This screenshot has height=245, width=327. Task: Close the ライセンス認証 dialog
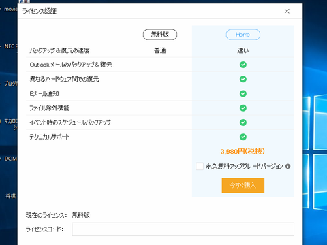287,11
